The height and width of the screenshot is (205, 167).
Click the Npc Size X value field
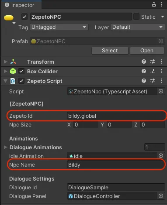(86, 125)
